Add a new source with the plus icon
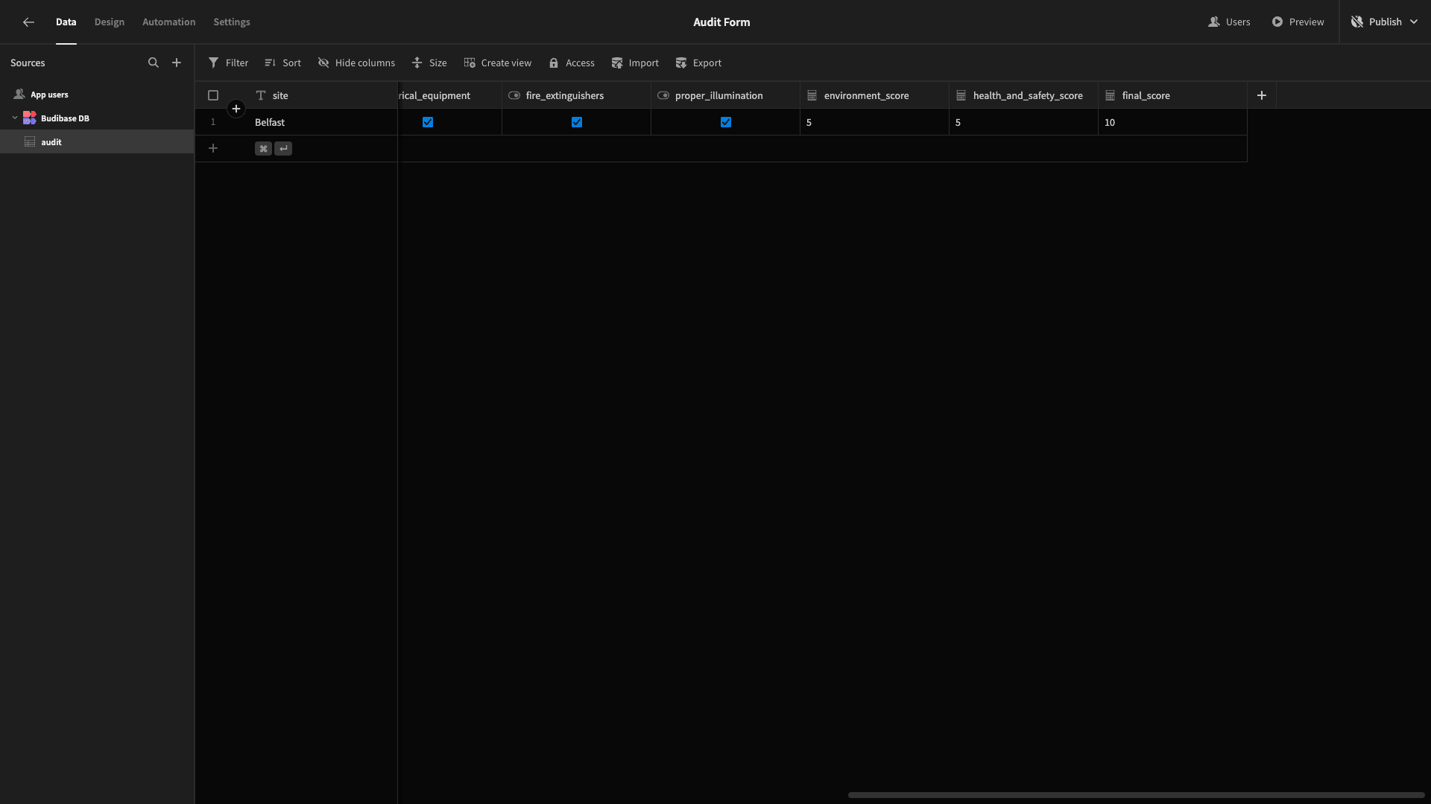The height and width of the screenshot is (804, 1431). point(177,63)
